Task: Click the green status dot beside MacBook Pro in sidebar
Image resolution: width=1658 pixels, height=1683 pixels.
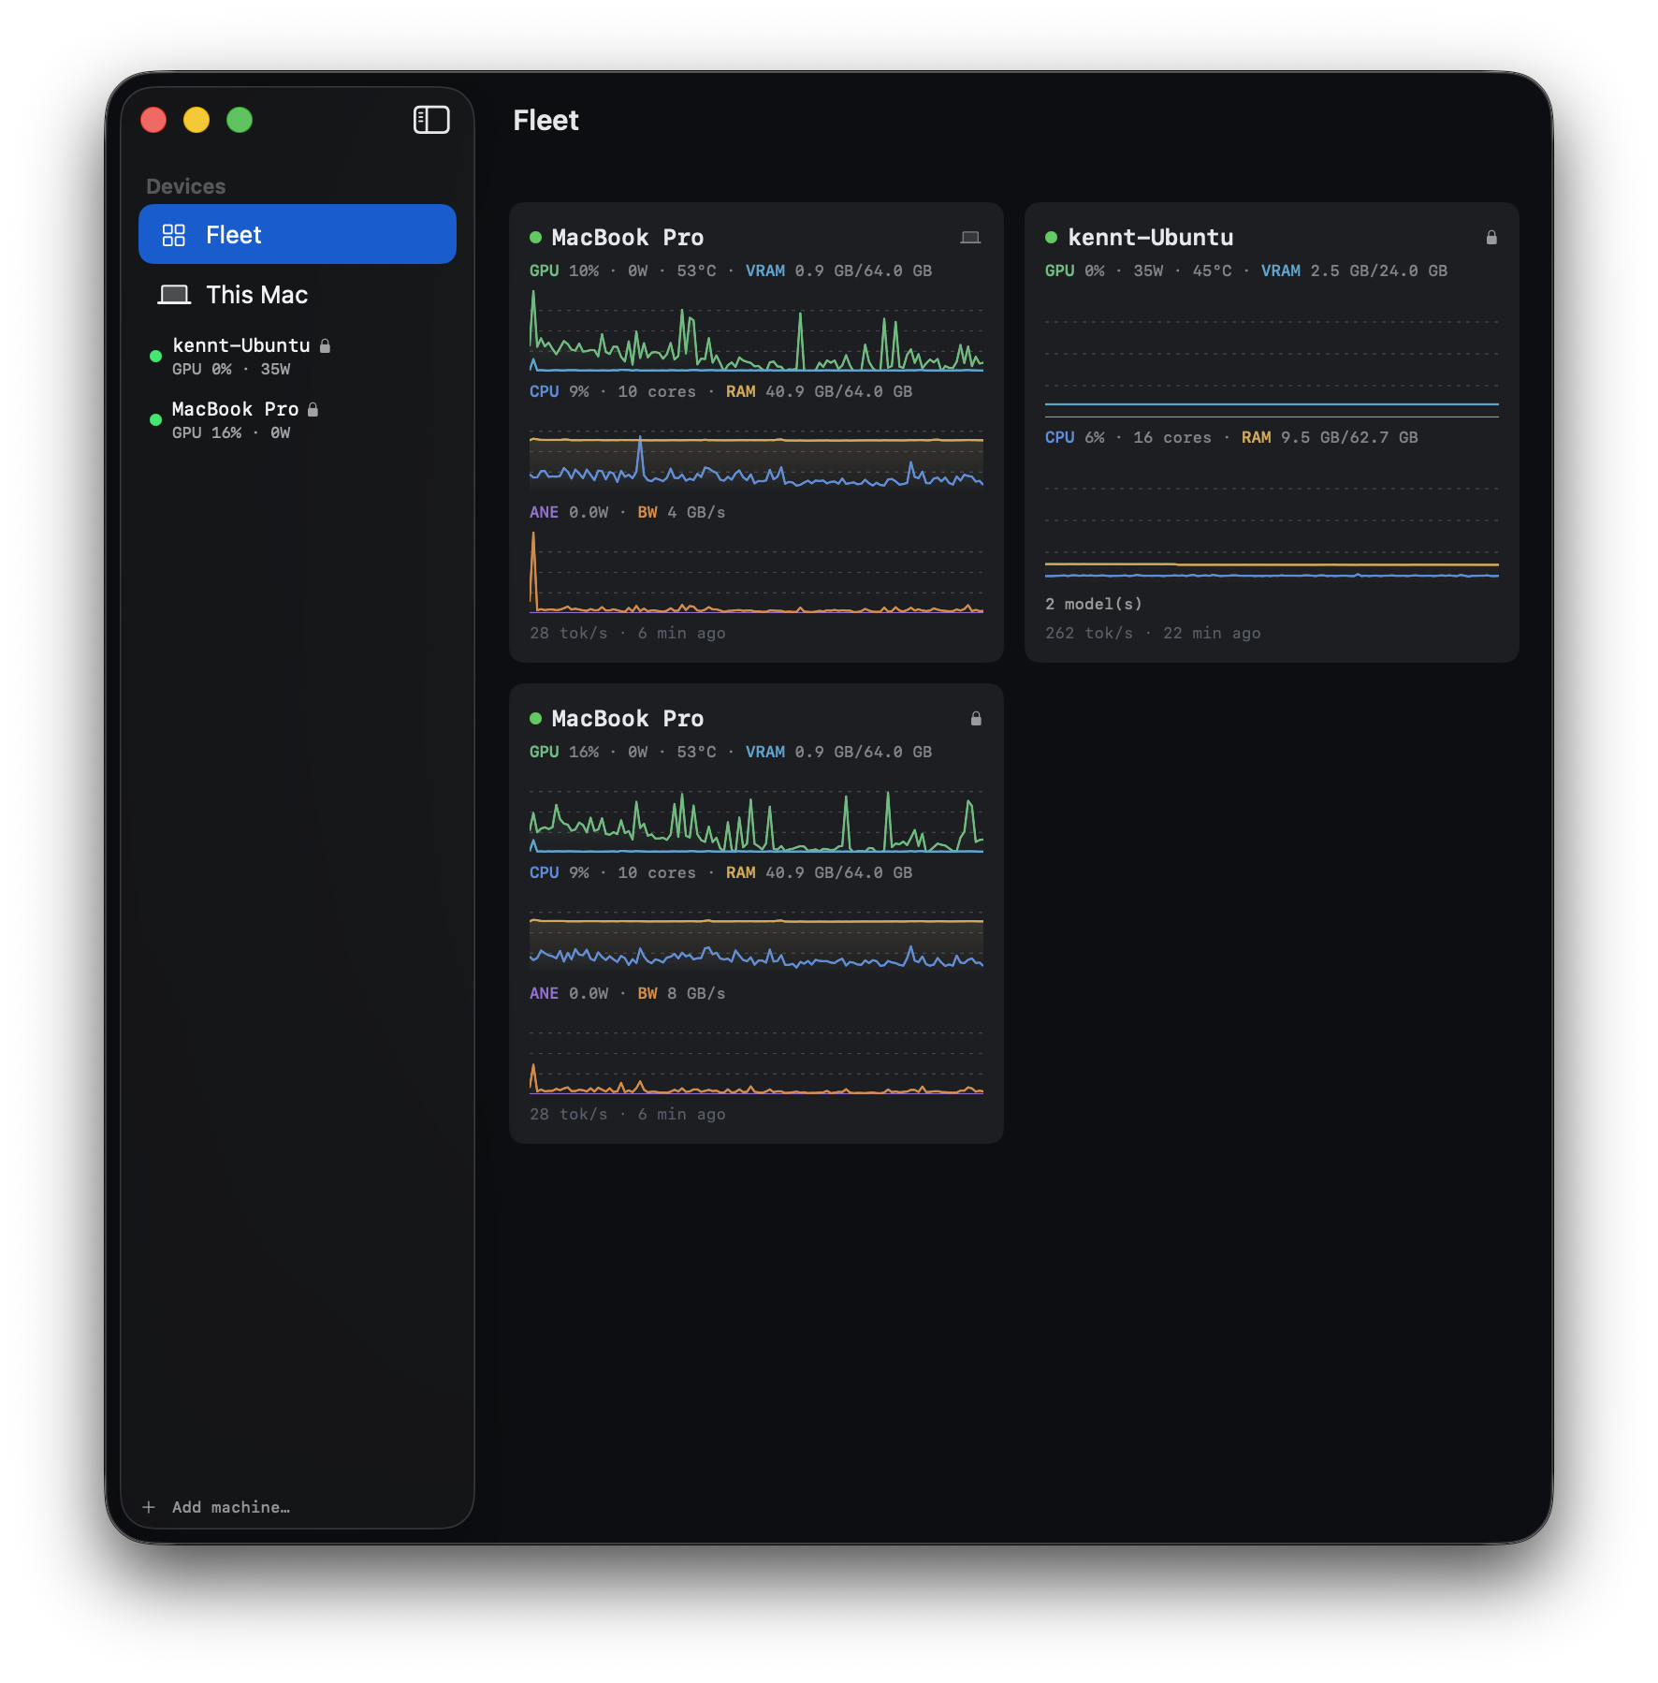Action: tap(155, 419)
